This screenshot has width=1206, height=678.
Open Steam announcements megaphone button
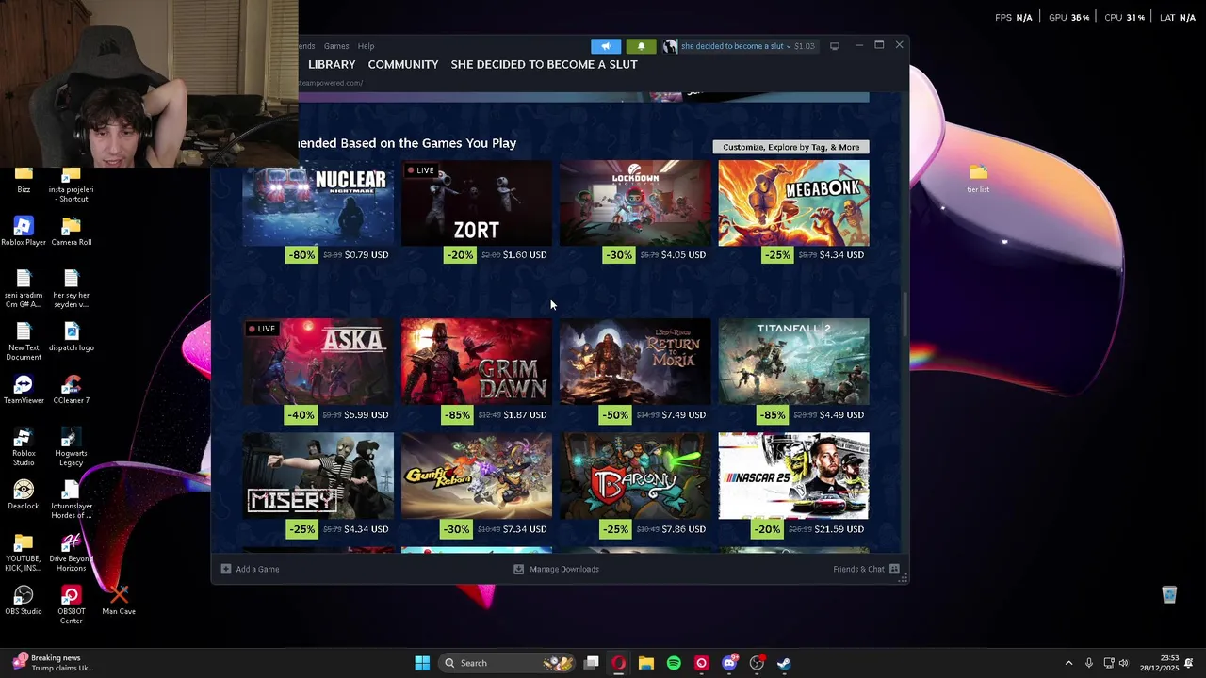(606, 46)
